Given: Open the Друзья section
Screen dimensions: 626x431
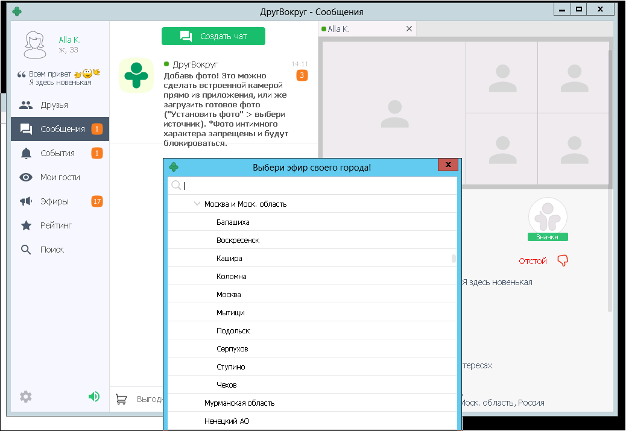Looking at the screenshot, I should (60, 105).
